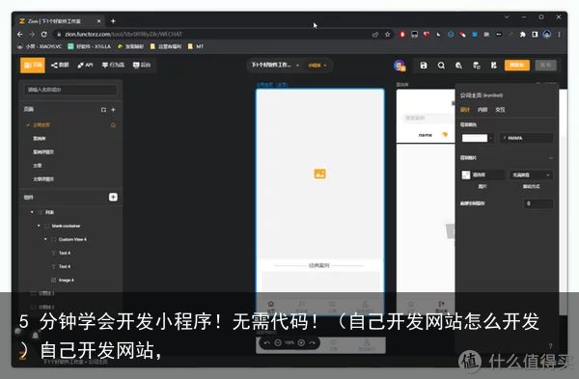Click the share icon in the address bar
This screenshot has height=379, width=579.
(x=375, y=35)
